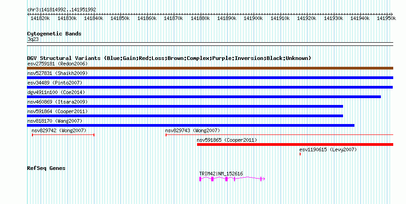Click the thin red nsv829742 loss line
Image resolution: width=406 pixels, height=204 pixels.
[63, 135]
